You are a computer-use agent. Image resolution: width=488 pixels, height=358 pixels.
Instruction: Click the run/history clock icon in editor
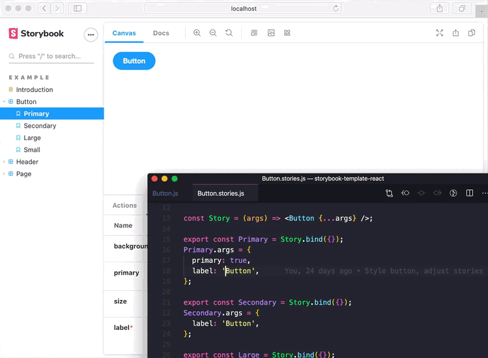[453, 193]
